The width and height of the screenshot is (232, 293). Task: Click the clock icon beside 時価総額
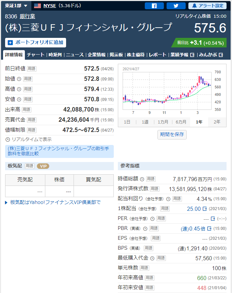(x=142, y=179)
